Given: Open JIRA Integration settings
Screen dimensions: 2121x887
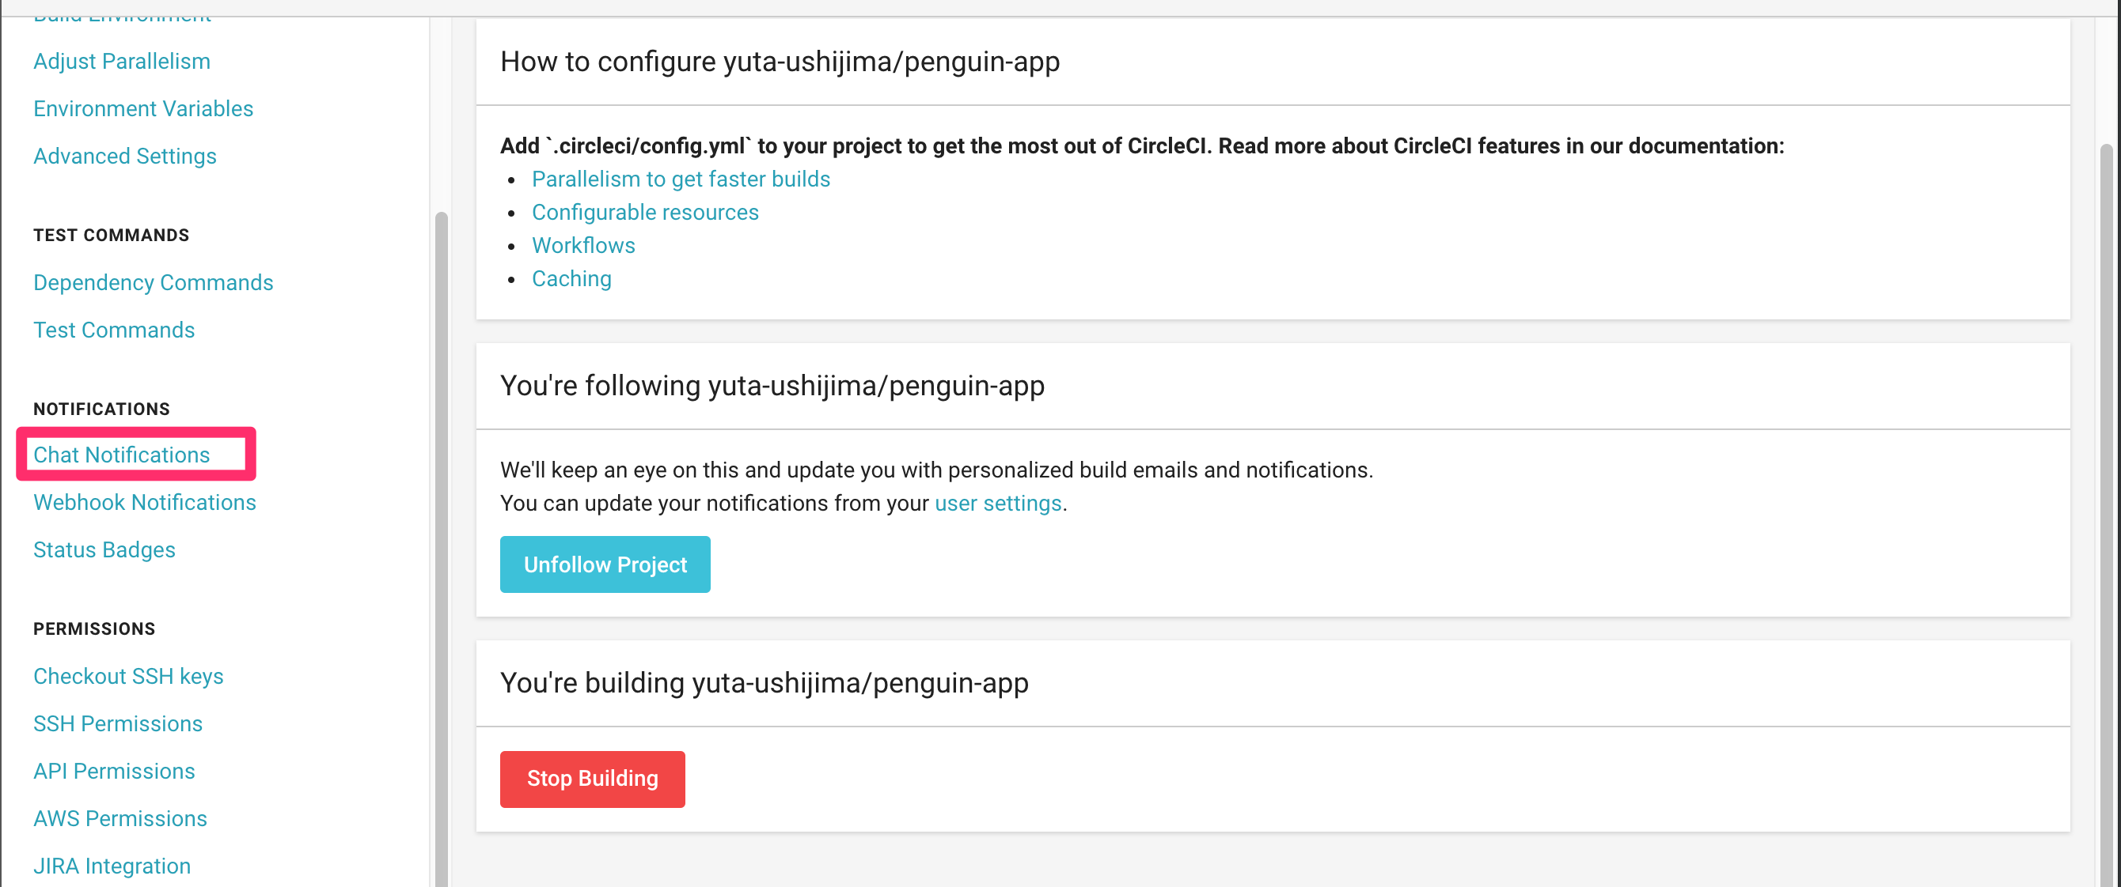Looking at the screenshot, I should click(x=111, y=866).
